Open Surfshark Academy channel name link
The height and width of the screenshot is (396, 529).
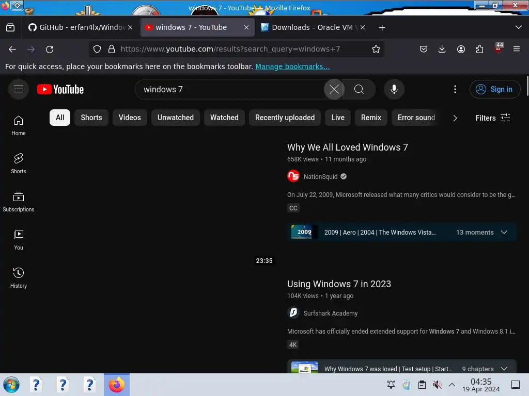pos(330,313)
